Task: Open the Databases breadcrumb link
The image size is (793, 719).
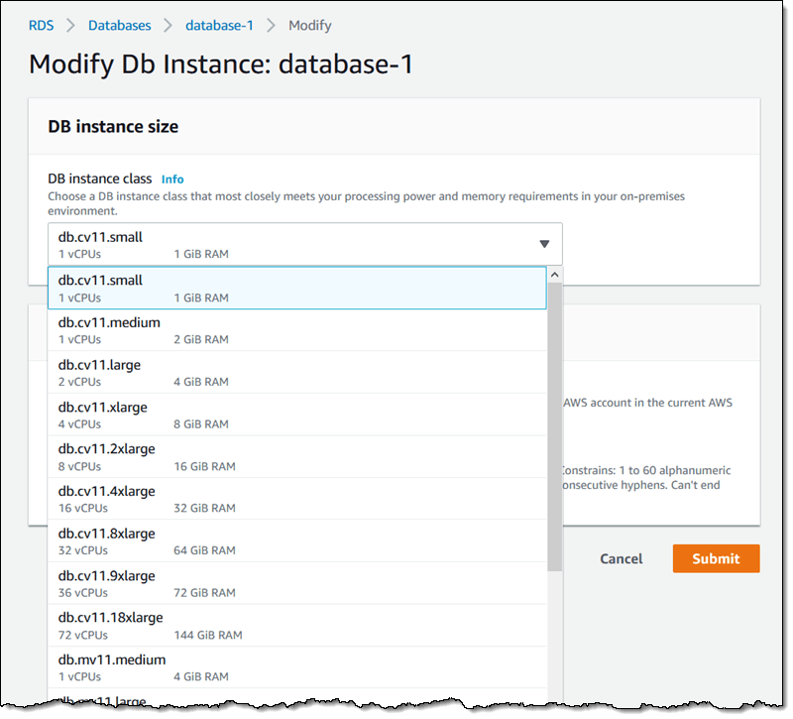Action: (119, 25)
